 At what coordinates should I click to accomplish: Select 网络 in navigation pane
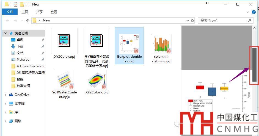click(x=18, y=121)
